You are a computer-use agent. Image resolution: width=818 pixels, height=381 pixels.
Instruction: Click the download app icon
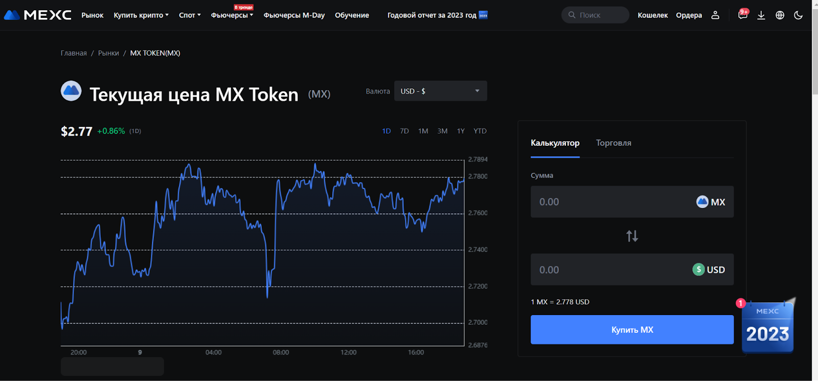[x=761, y=15]
